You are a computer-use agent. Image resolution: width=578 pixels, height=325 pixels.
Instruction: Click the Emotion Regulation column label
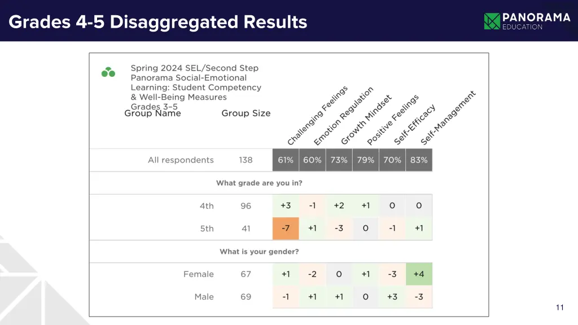click(343, 116)
